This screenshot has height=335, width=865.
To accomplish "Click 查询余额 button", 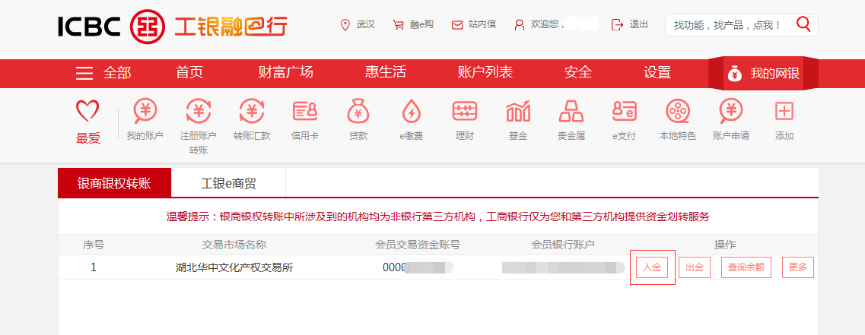I will coord(746,268).
